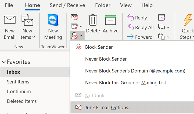The image size is (194, 114).
Task: Open the Clean Up dropdown icon
Action: 76,26
